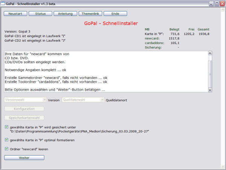
Task: Quit via the Ende button
Action: point(115,14)
